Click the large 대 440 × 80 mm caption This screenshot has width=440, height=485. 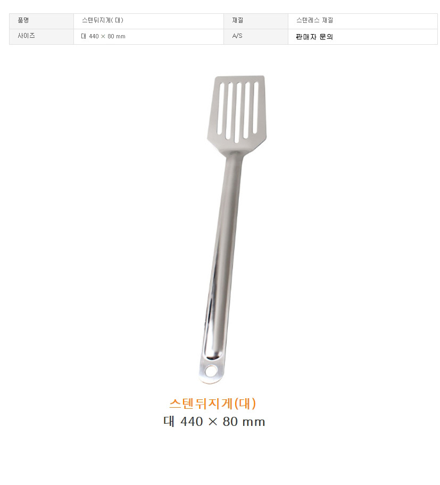[x=214, y=421]
